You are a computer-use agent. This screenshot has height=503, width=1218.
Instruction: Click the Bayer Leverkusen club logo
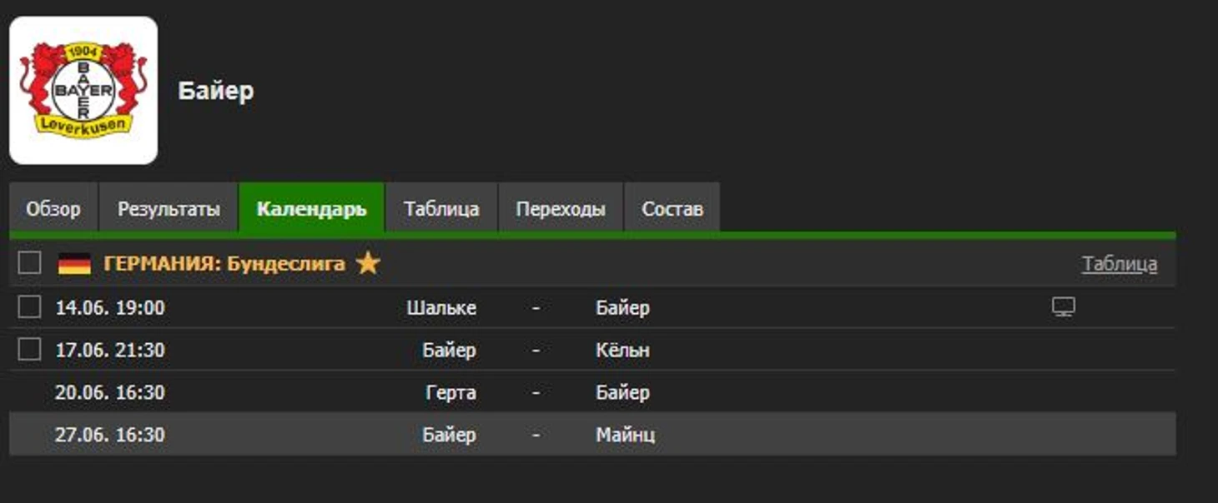pyautogui.click(x=83, y=90)
